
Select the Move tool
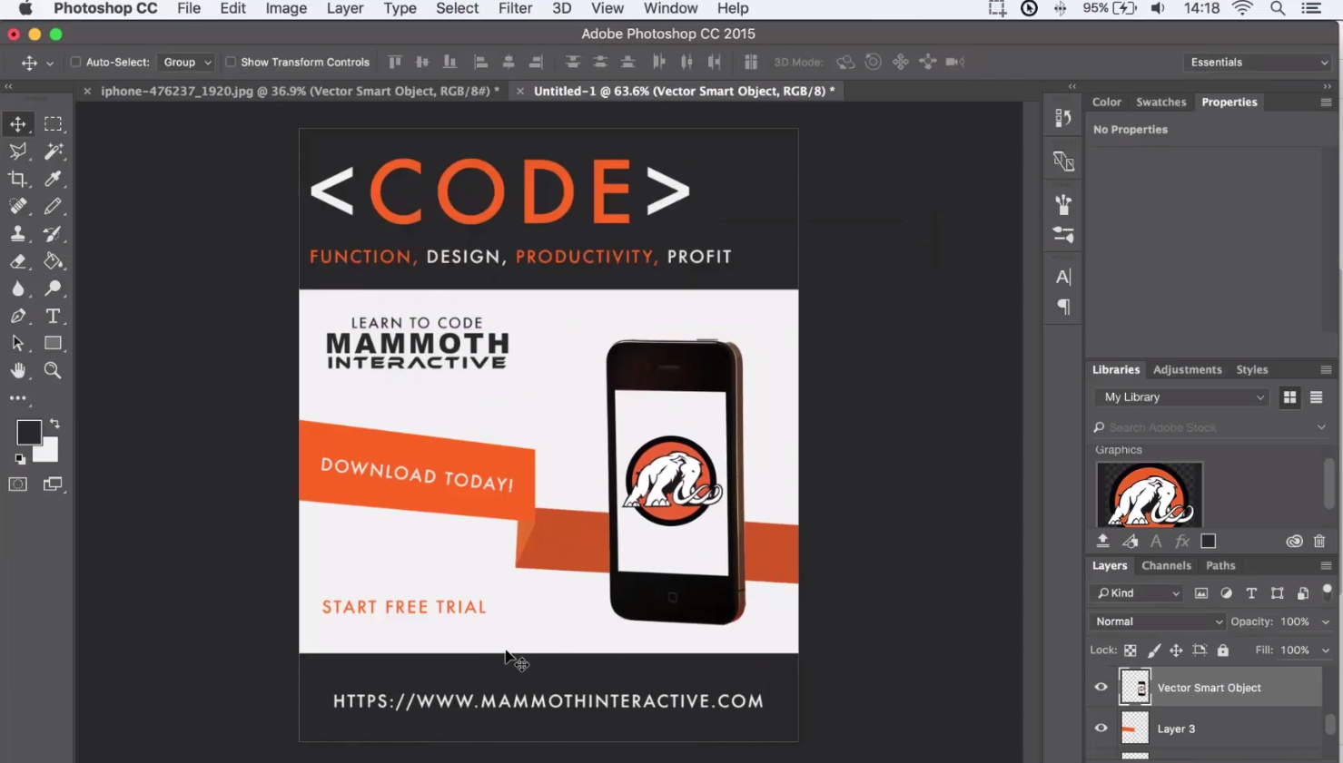point(18,123)
